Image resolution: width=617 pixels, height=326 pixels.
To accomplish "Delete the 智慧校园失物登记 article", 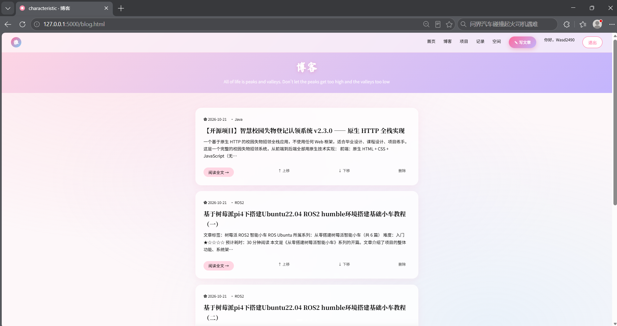I will [402, 171].
